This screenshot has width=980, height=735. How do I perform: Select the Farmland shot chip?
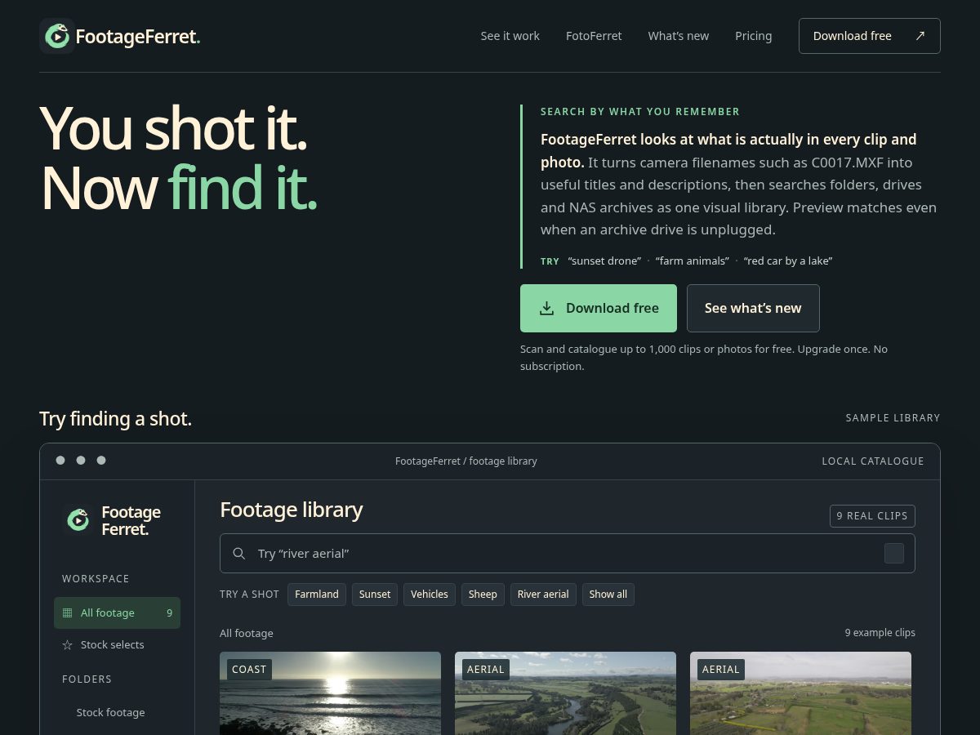pos(317,595)
